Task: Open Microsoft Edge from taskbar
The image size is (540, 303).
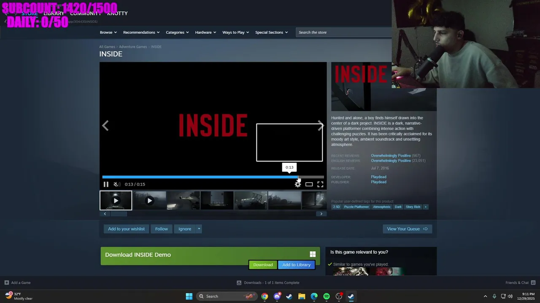Action: click(314, 296)
